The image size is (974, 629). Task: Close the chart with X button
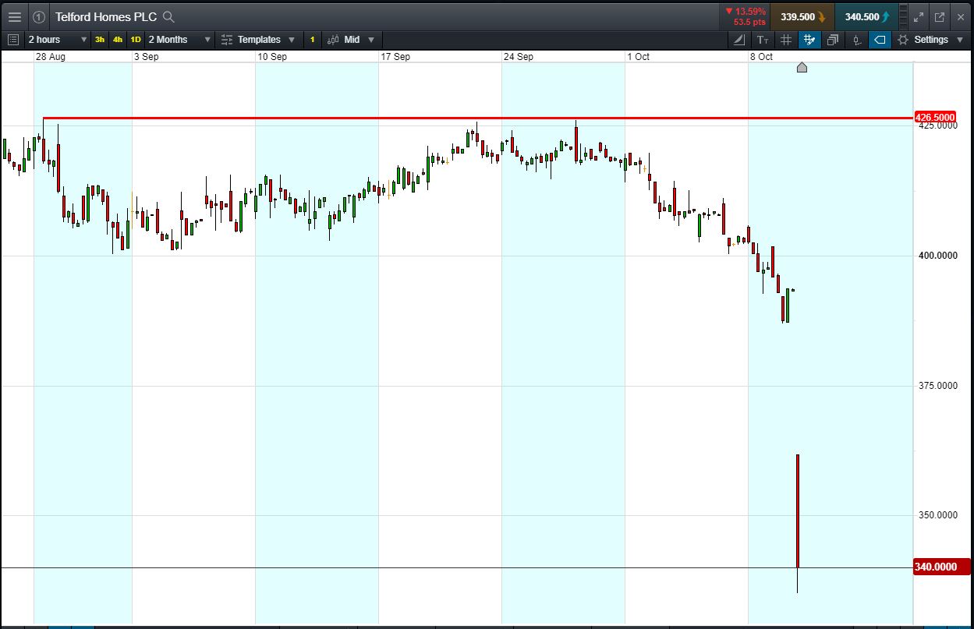tap(960, 16)
